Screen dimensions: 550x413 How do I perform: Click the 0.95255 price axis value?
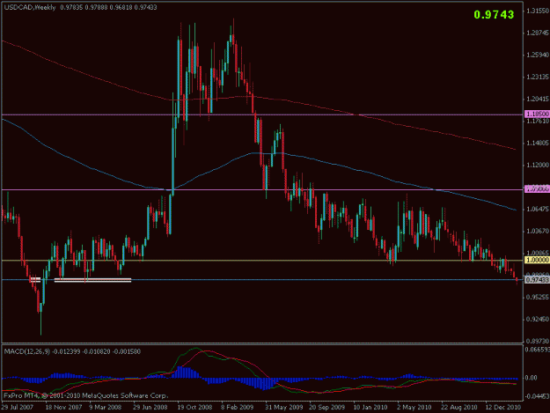click(x=538, y=298)
